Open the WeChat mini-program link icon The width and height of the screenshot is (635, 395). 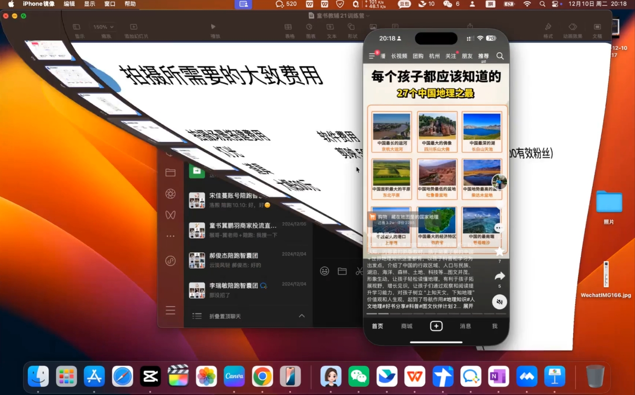coord(171,261)
